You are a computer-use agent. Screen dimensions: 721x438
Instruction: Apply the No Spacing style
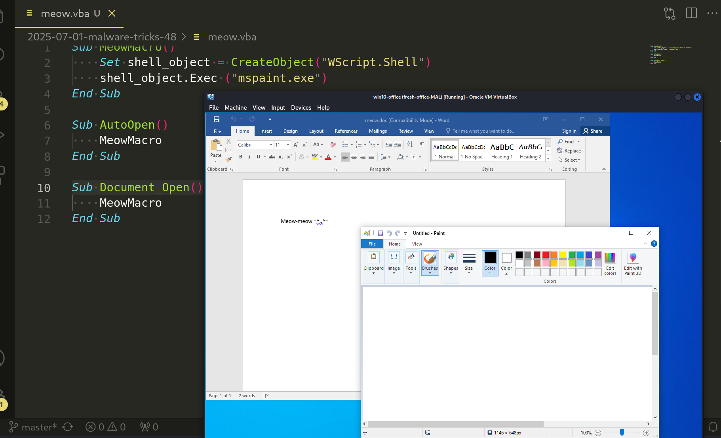click(x=474, y=151)
